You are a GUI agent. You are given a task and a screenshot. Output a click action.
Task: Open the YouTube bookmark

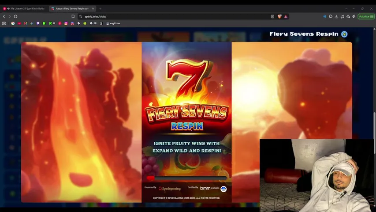pos(19,23)
